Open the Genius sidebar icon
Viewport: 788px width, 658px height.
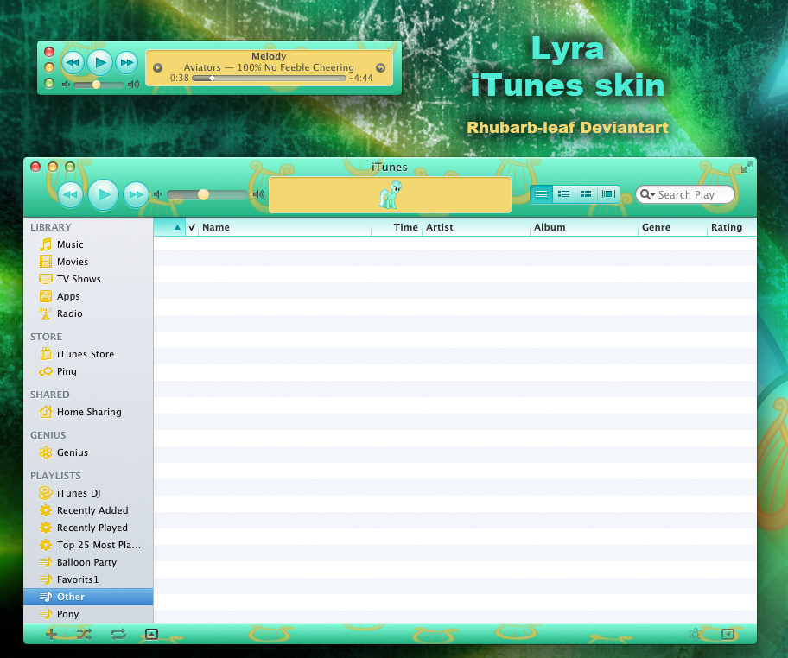click(x=696, y=634)
